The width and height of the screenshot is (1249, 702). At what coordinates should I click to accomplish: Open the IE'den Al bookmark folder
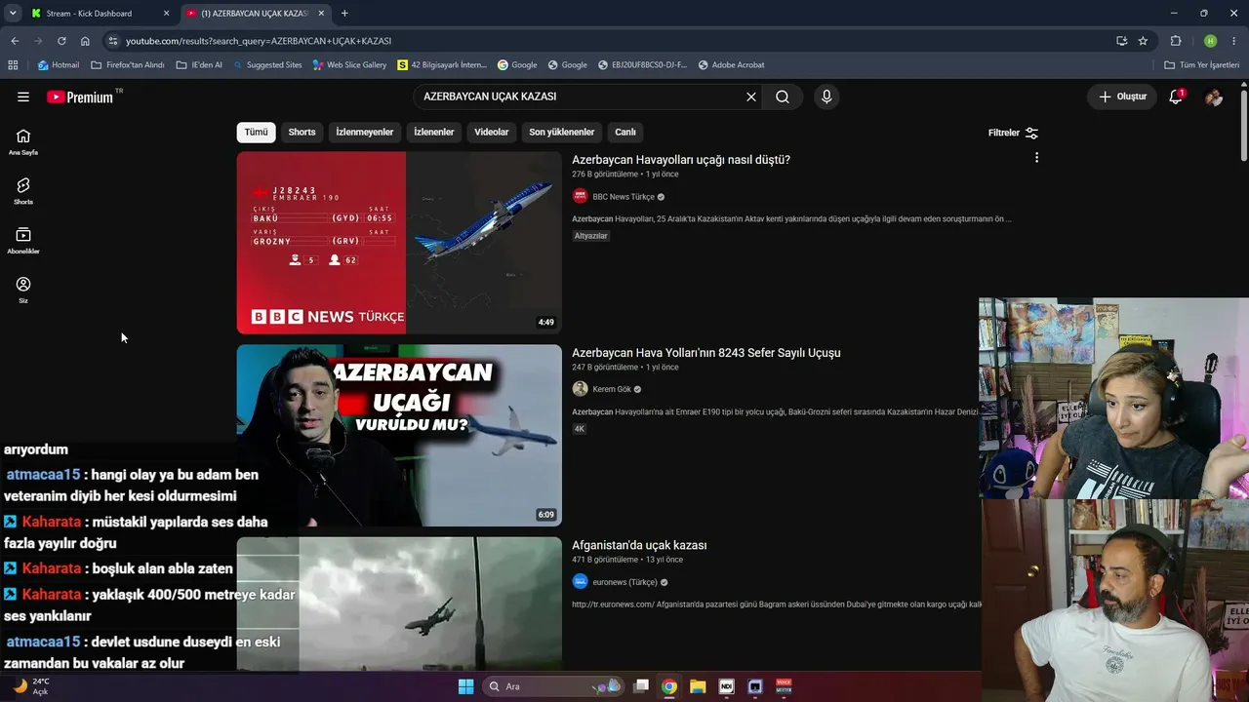[x=199, y=65]
